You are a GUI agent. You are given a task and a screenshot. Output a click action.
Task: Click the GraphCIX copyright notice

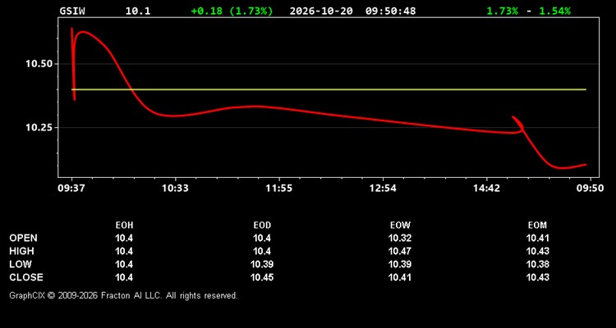click(x=123, y=295)
